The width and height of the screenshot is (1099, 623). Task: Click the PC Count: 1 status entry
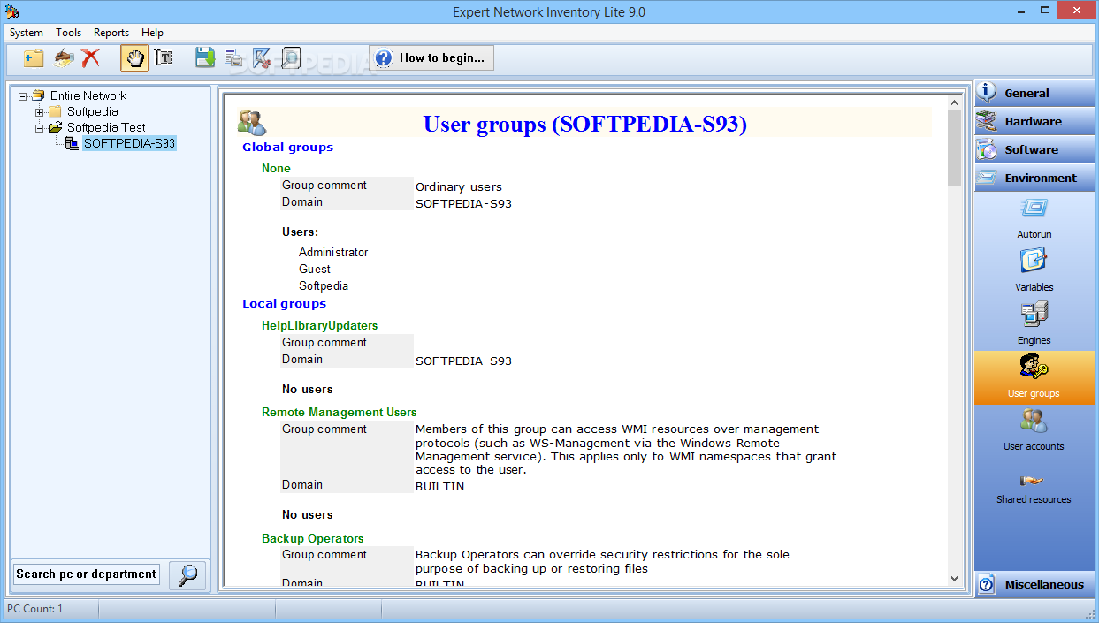(35, 609)
